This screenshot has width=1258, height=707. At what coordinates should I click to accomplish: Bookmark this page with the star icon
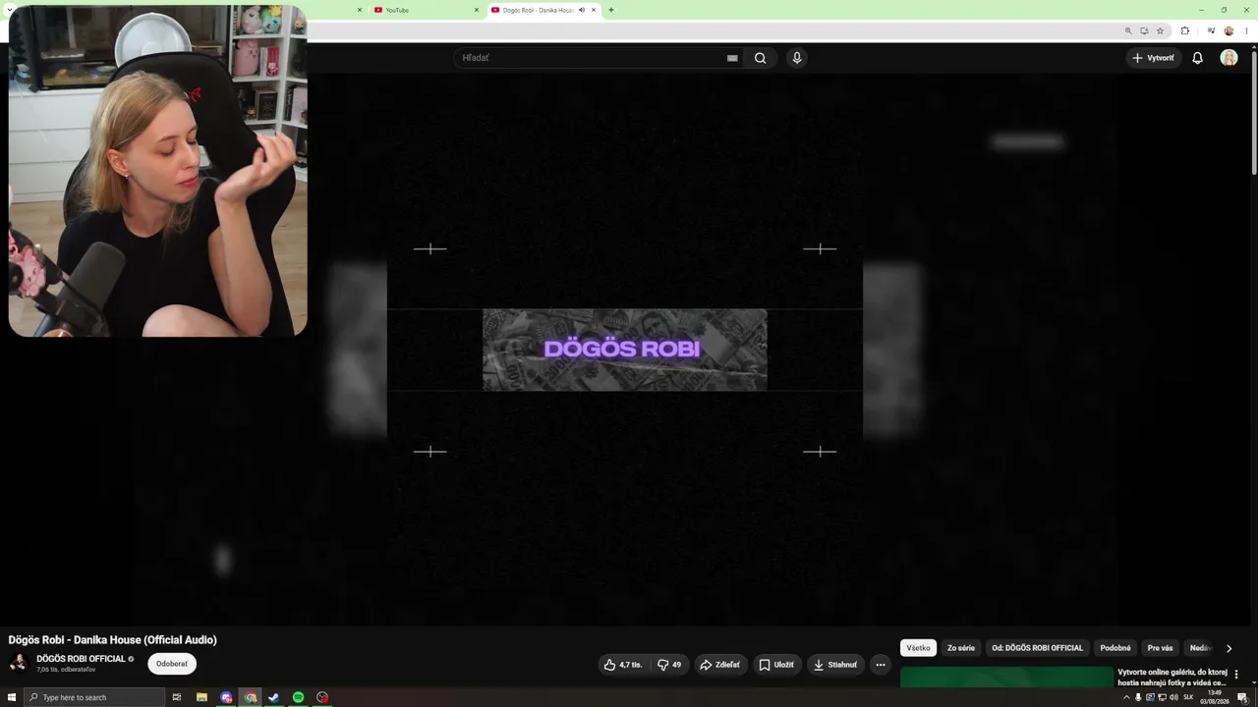point(1160,30)
